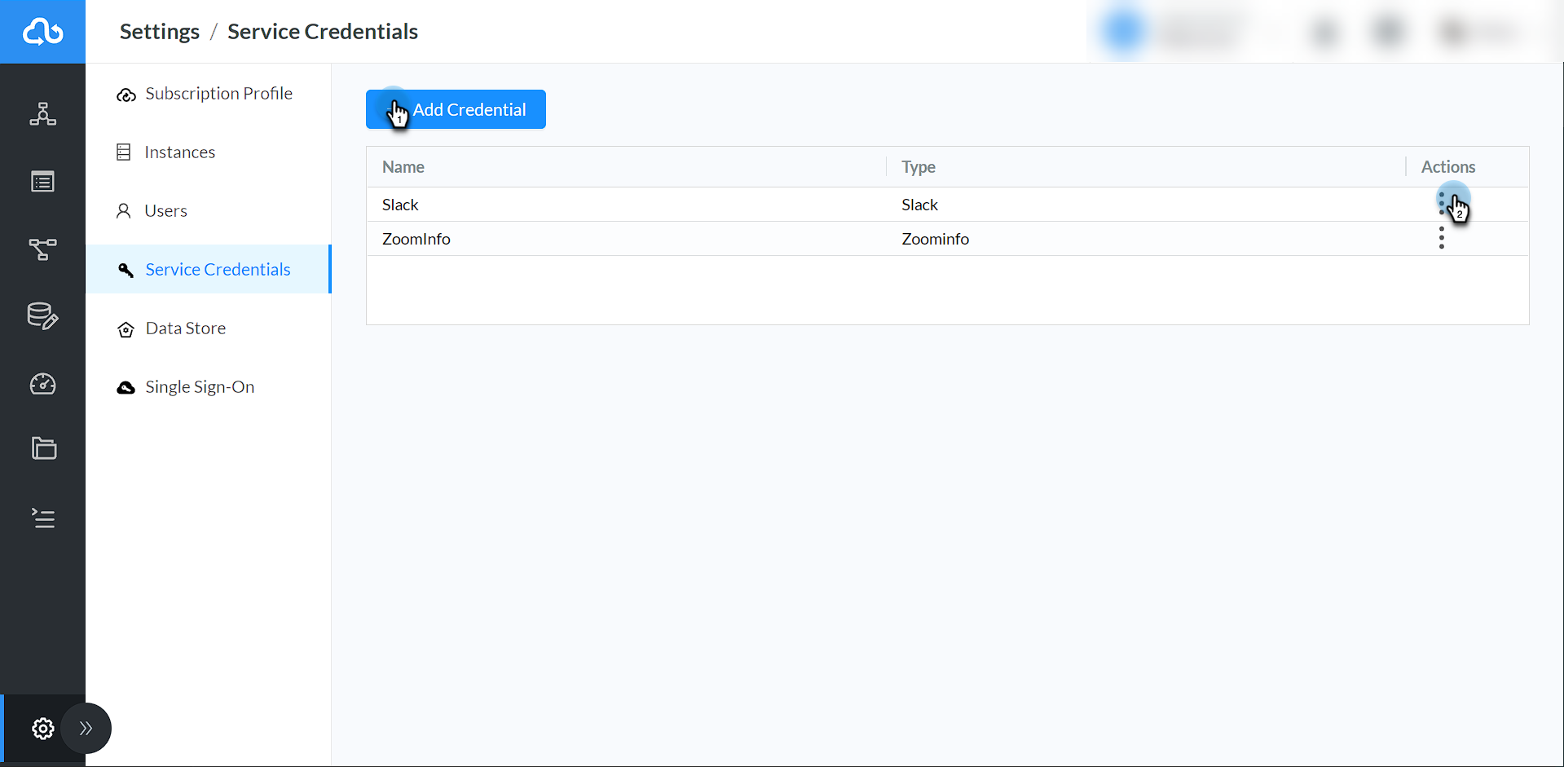Open the actions menu for the ZoomInfo credential
Screen dimensions: 1564x767
[x=1441, y=238]
